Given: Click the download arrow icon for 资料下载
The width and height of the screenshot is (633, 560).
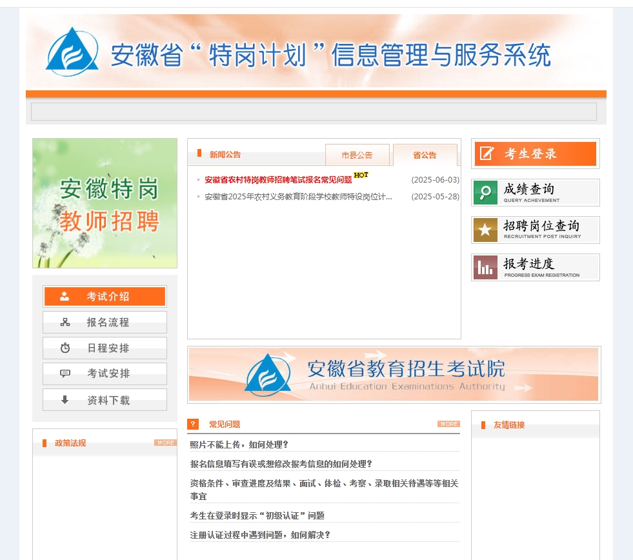Looking at the screenshot, I should click(63, 399).
